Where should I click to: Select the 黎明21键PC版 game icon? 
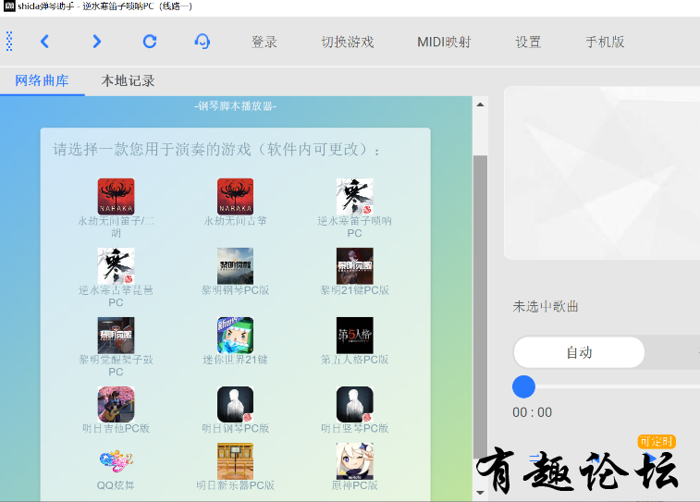pyautogui.click(x=354, y=266)
